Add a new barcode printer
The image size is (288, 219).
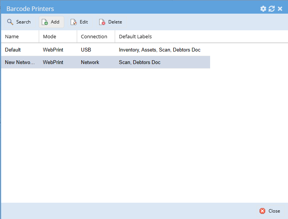pos(51,22)
